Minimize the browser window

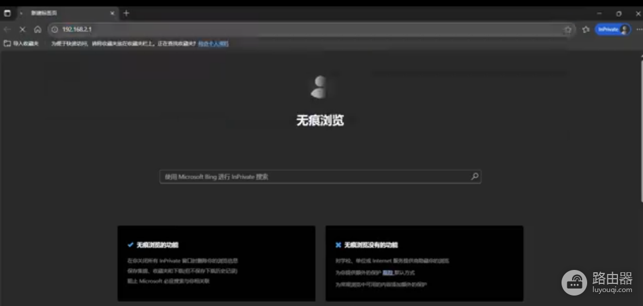pyautogui.click(x=599, y=13)
